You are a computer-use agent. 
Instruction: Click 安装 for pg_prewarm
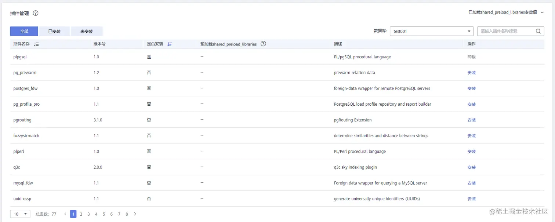coord(471,73)
